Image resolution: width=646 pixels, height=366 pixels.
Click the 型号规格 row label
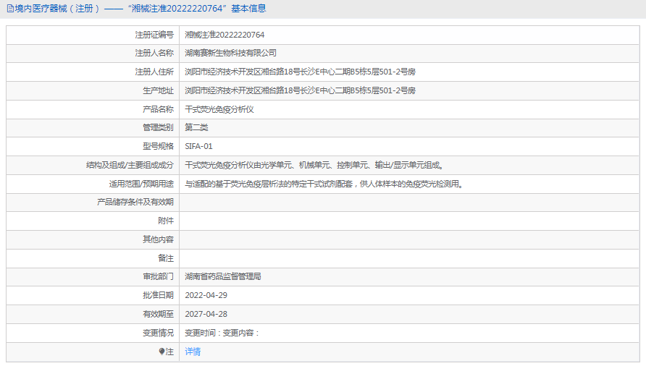tap(158, 147)
